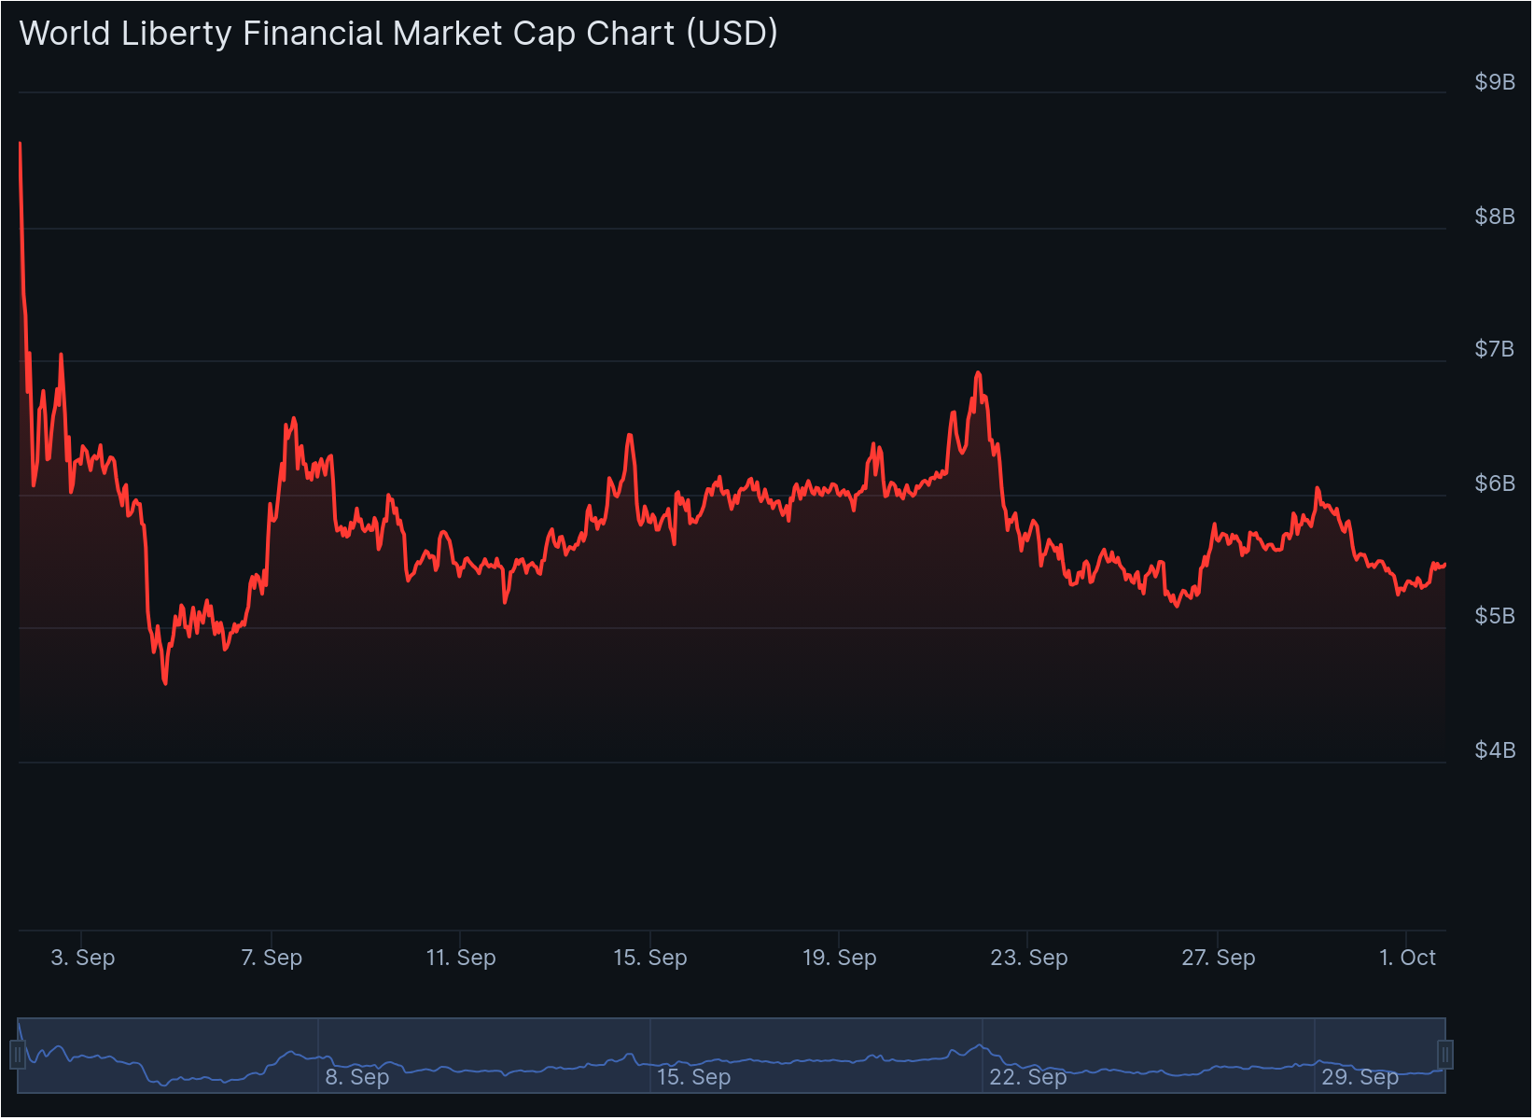Screen dimensions: 1534x1120
Task: Click the 19. Sep date label
Action: pos(839,958)
